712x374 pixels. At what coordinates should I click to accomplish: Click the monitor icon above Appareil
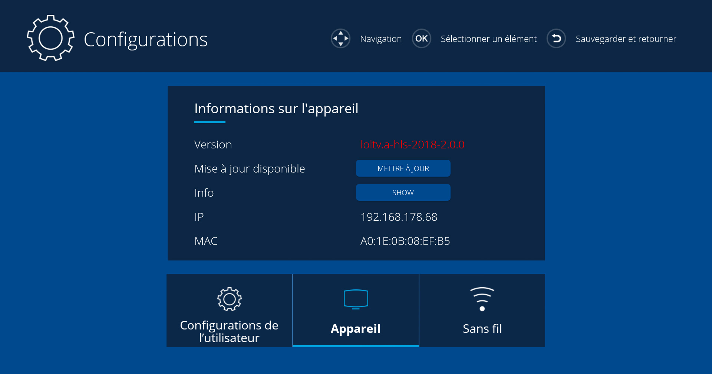pos(356,299)
